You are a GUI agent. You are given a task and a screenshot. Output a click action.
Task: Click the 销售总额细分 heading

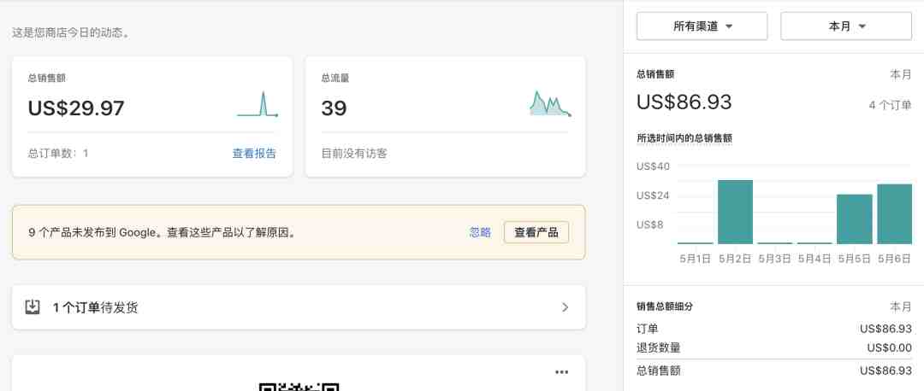point(665,306)
